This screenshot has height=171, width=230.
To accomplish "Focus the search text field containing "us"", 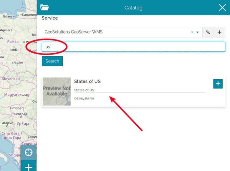I will pos(133,47).
